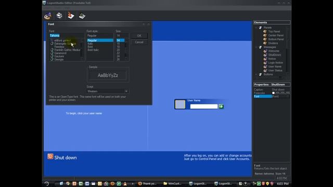Select size 24 in the size list
The width and height of the screenshot is (333, 187).
click(x=118, y=56)
